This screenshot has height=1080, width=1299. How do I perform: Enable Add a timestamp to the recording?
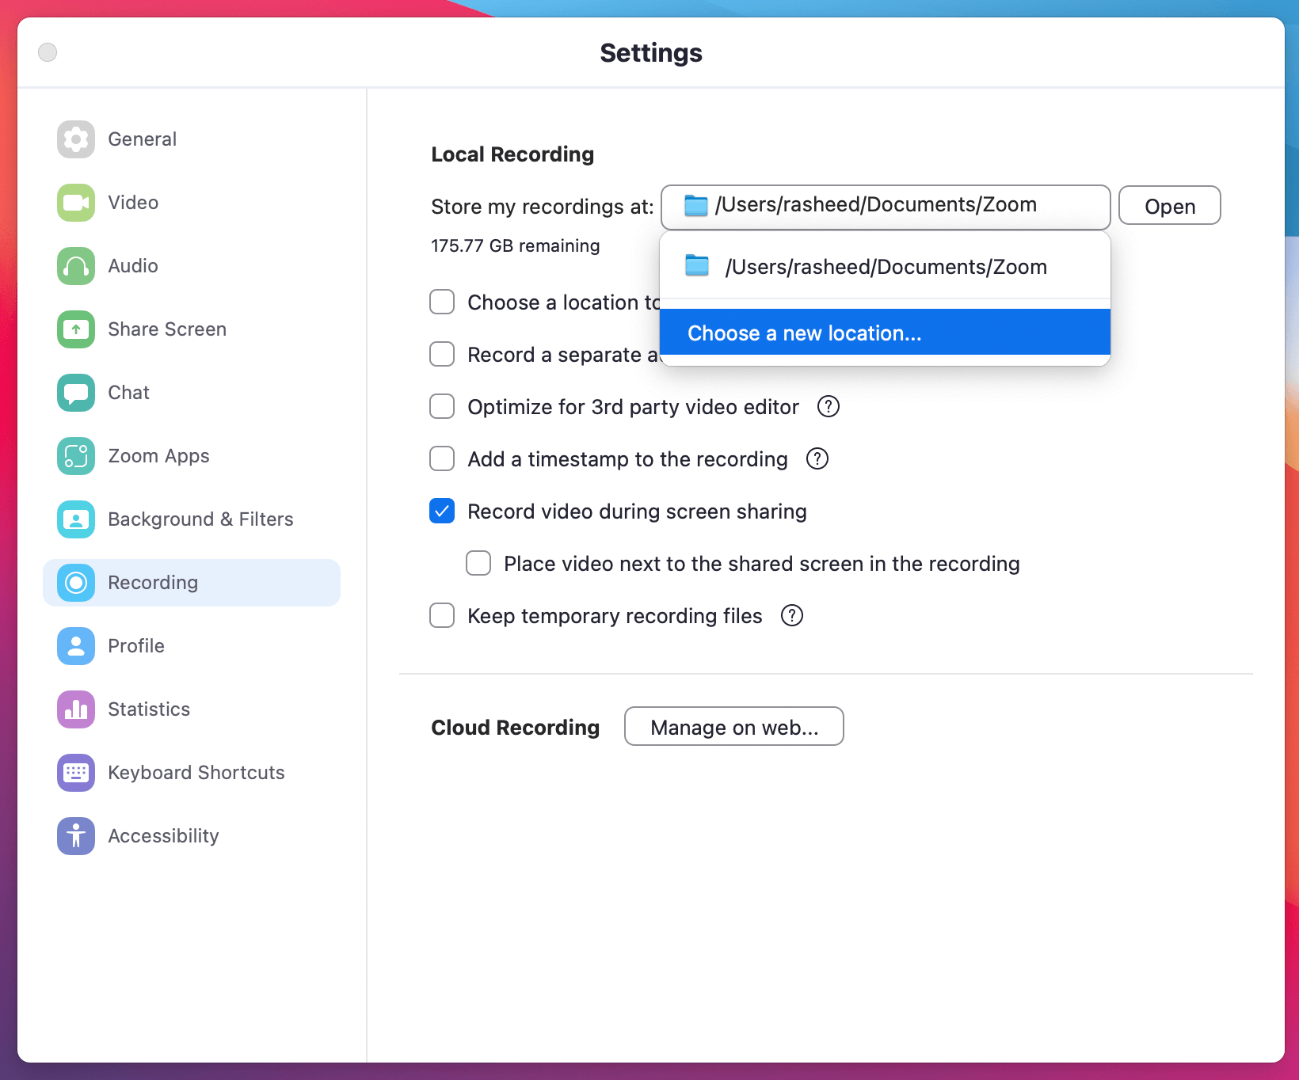[x=441, y=458]
